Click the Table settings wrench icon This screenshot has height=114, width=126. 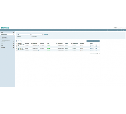click(x=17, y=41)
